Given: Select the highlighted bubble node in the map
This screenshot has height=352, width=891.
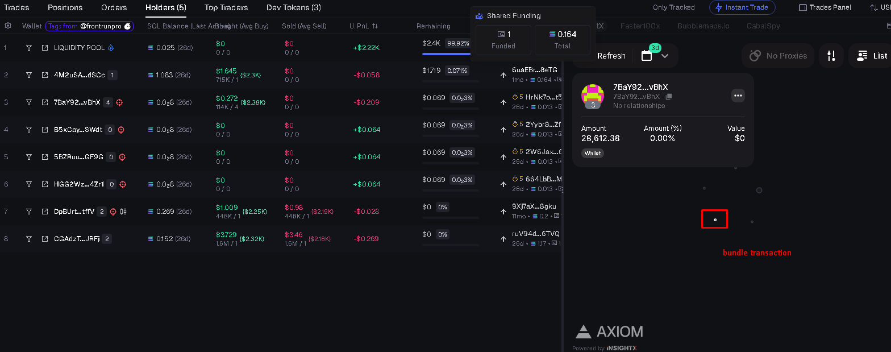Looking at the screenshot, I should tap(715, 220).
